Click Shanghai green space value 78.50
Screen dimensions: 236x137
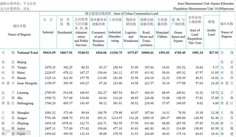pyautogui.click(x=181, y=113)
